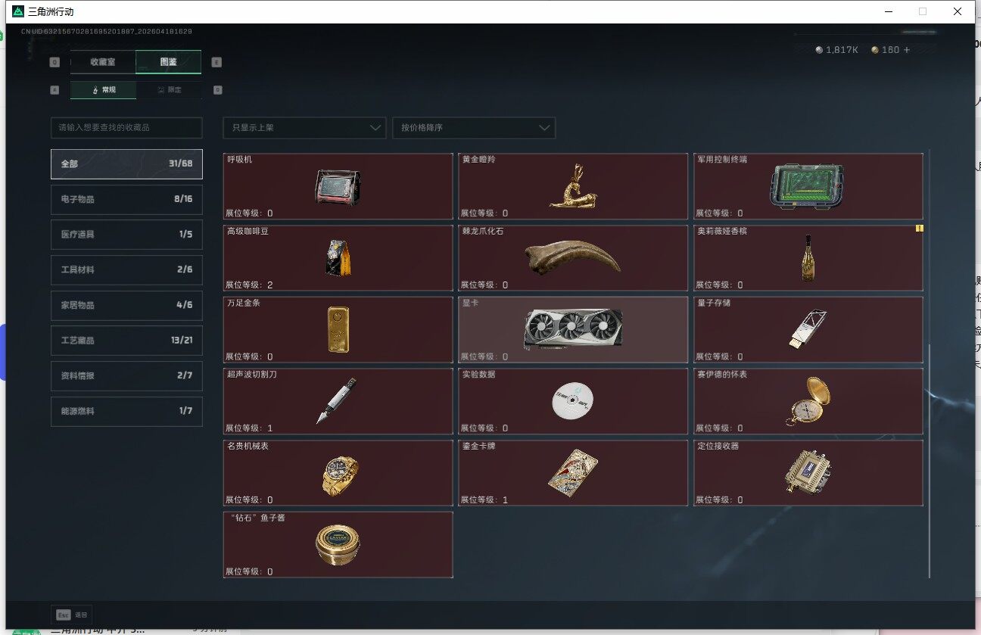Click the A key hint beside 常规
981x635 pixels.
click(x=54, y=90)
